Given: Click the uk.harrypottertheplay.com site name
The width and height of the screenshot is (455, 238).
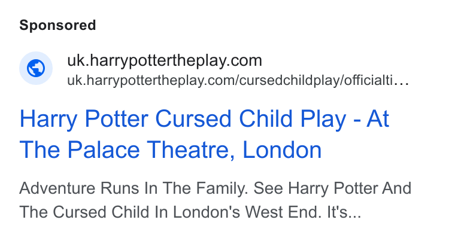Looking at the screenshot, I should (x=165, y=61).
